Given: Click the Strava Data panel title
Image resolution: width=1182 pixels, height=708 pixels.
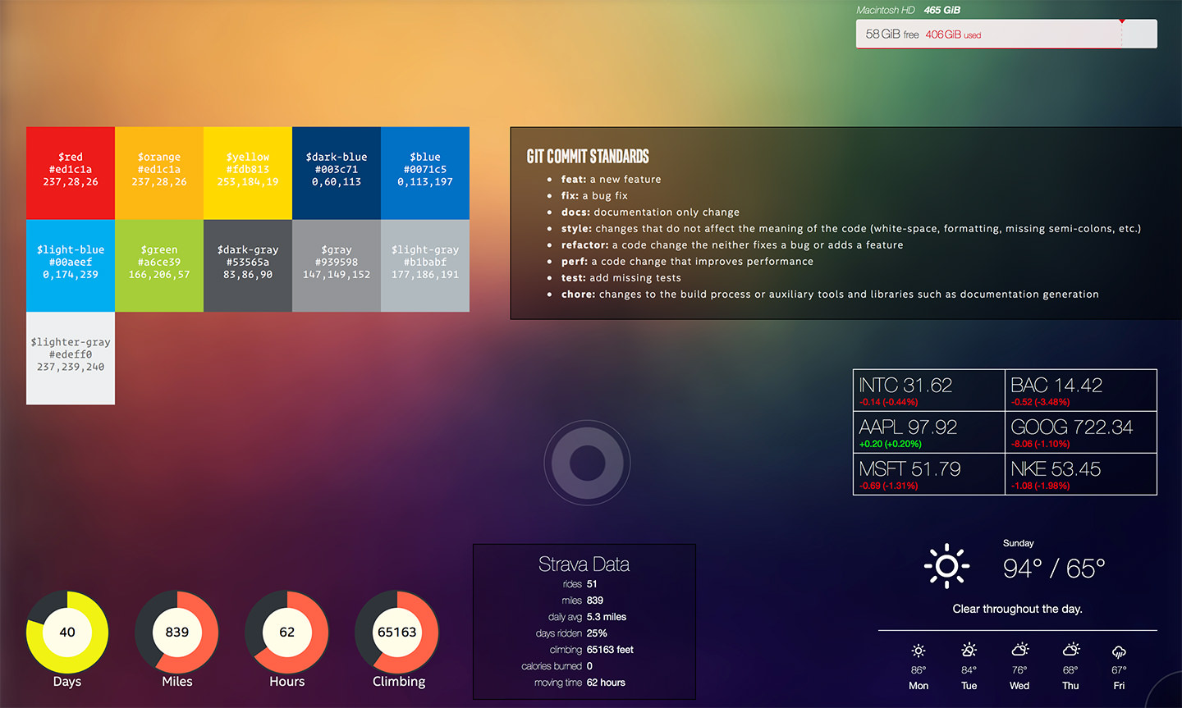Looking at the screenshot, I should (584, 564).
